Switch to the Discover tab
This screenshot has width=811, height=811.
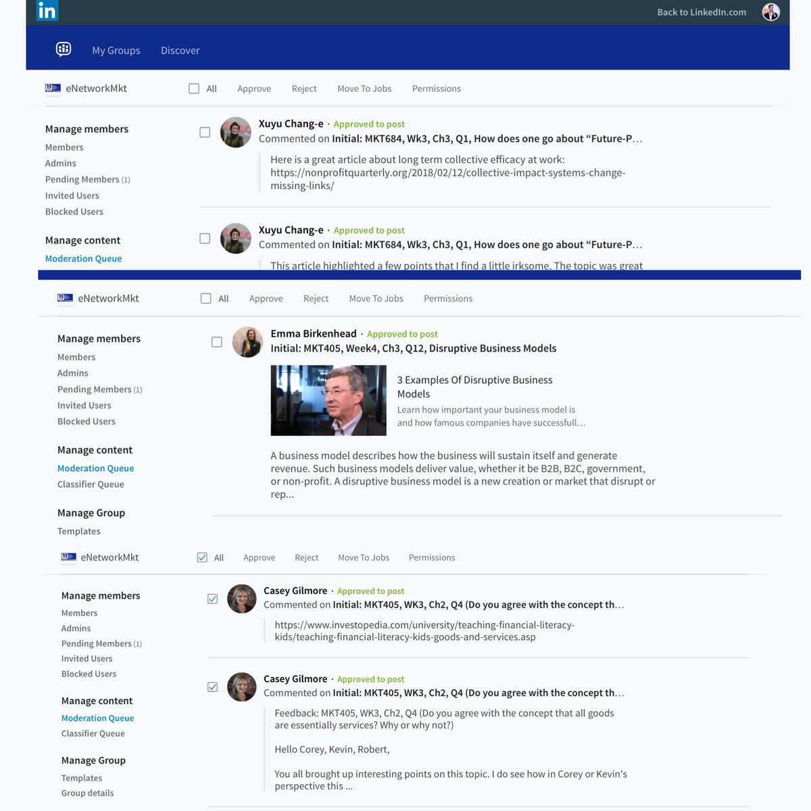(x=180, y=50)
